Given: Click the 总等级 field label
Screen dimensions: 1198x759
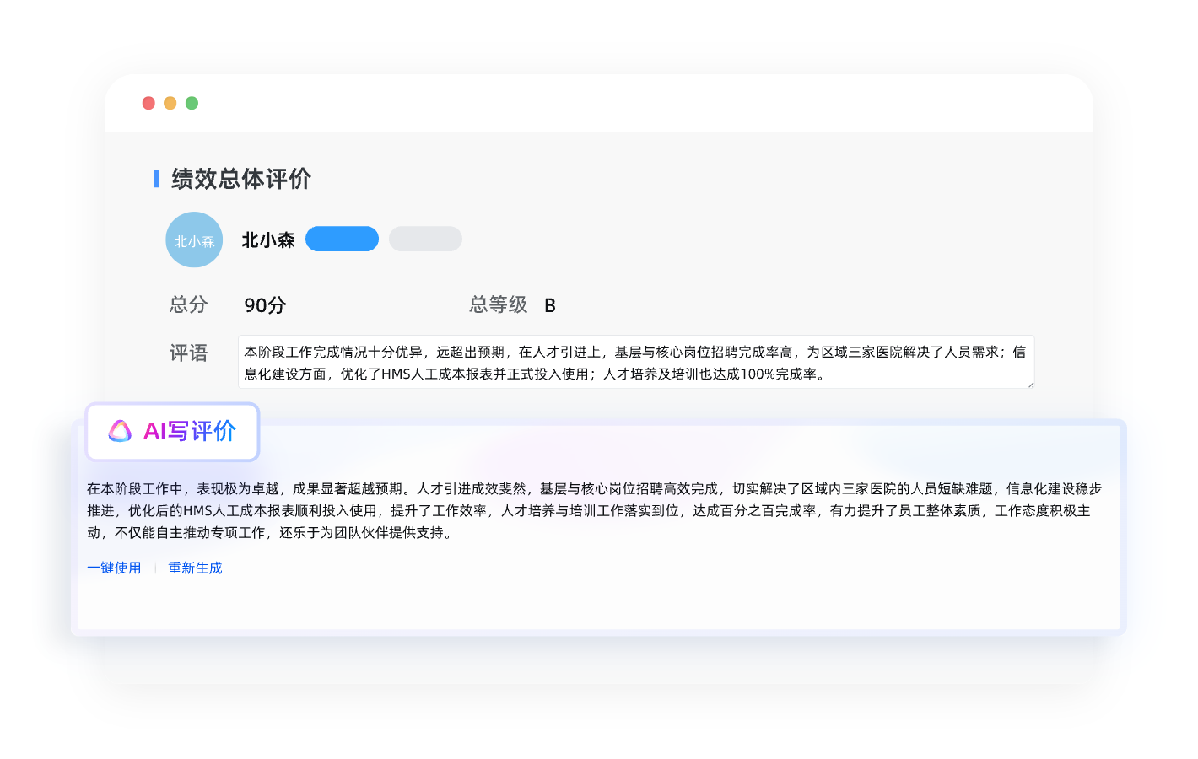Looking at the screenshot, I should (498, 304).
